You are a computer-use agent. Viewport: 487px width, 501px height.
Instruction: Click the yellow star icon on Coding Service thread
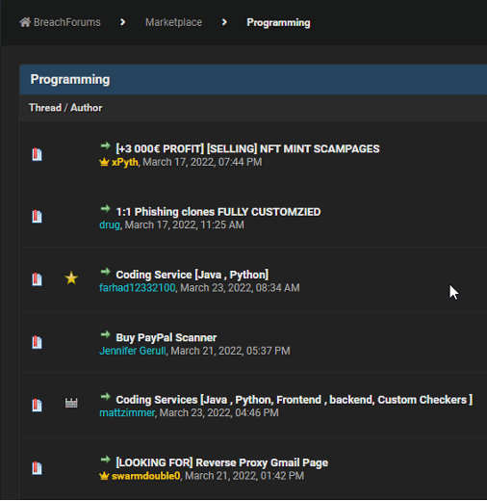pos(71,278)
